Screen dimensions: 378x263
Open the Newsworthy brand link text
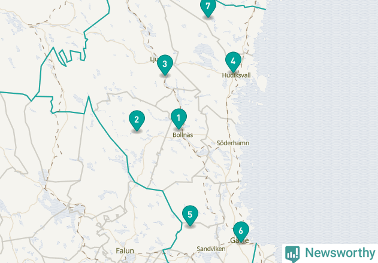[340, 253]
